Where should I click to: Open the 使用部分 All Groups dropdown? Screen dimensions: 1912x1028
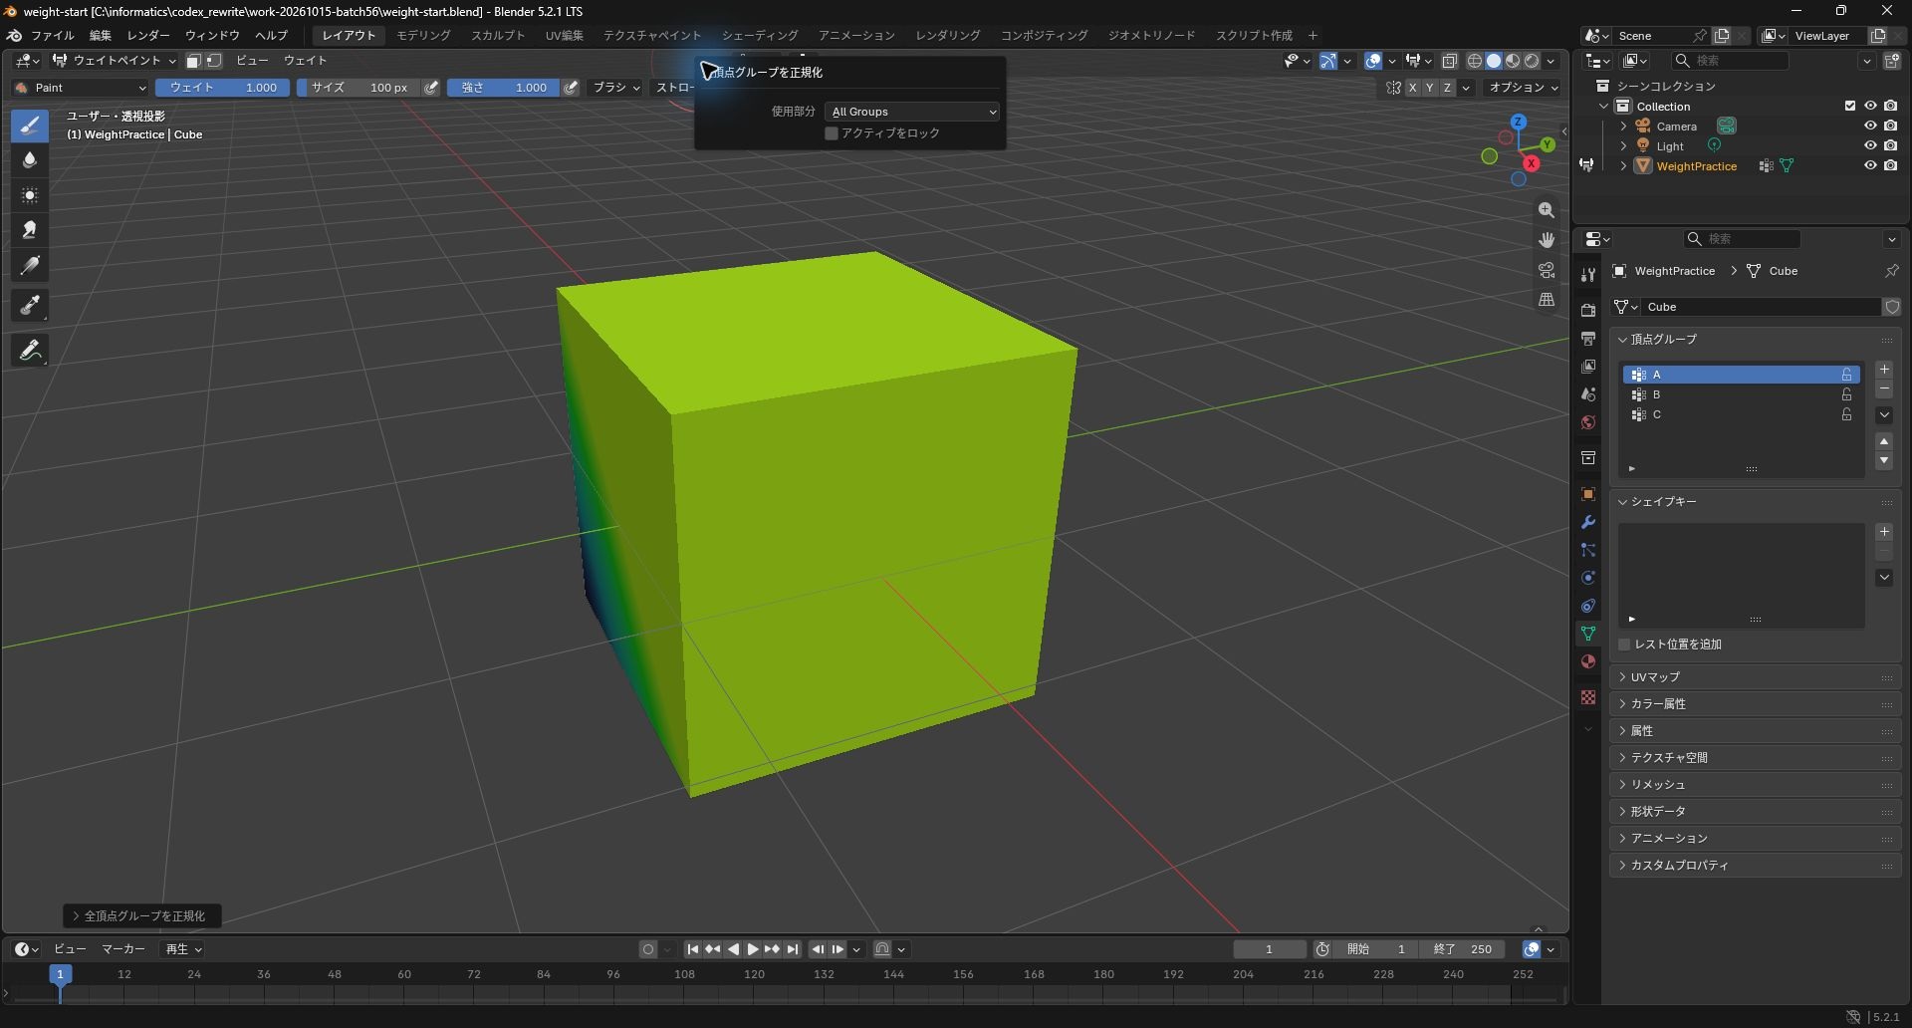[912, 112]
